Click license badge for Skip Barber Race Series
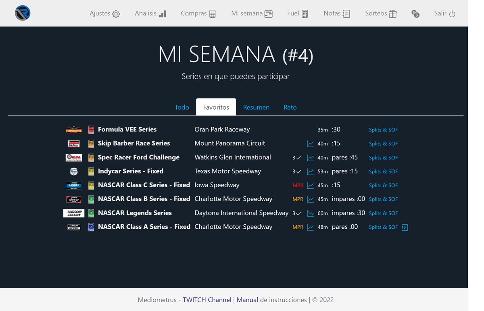 point(91,144)
